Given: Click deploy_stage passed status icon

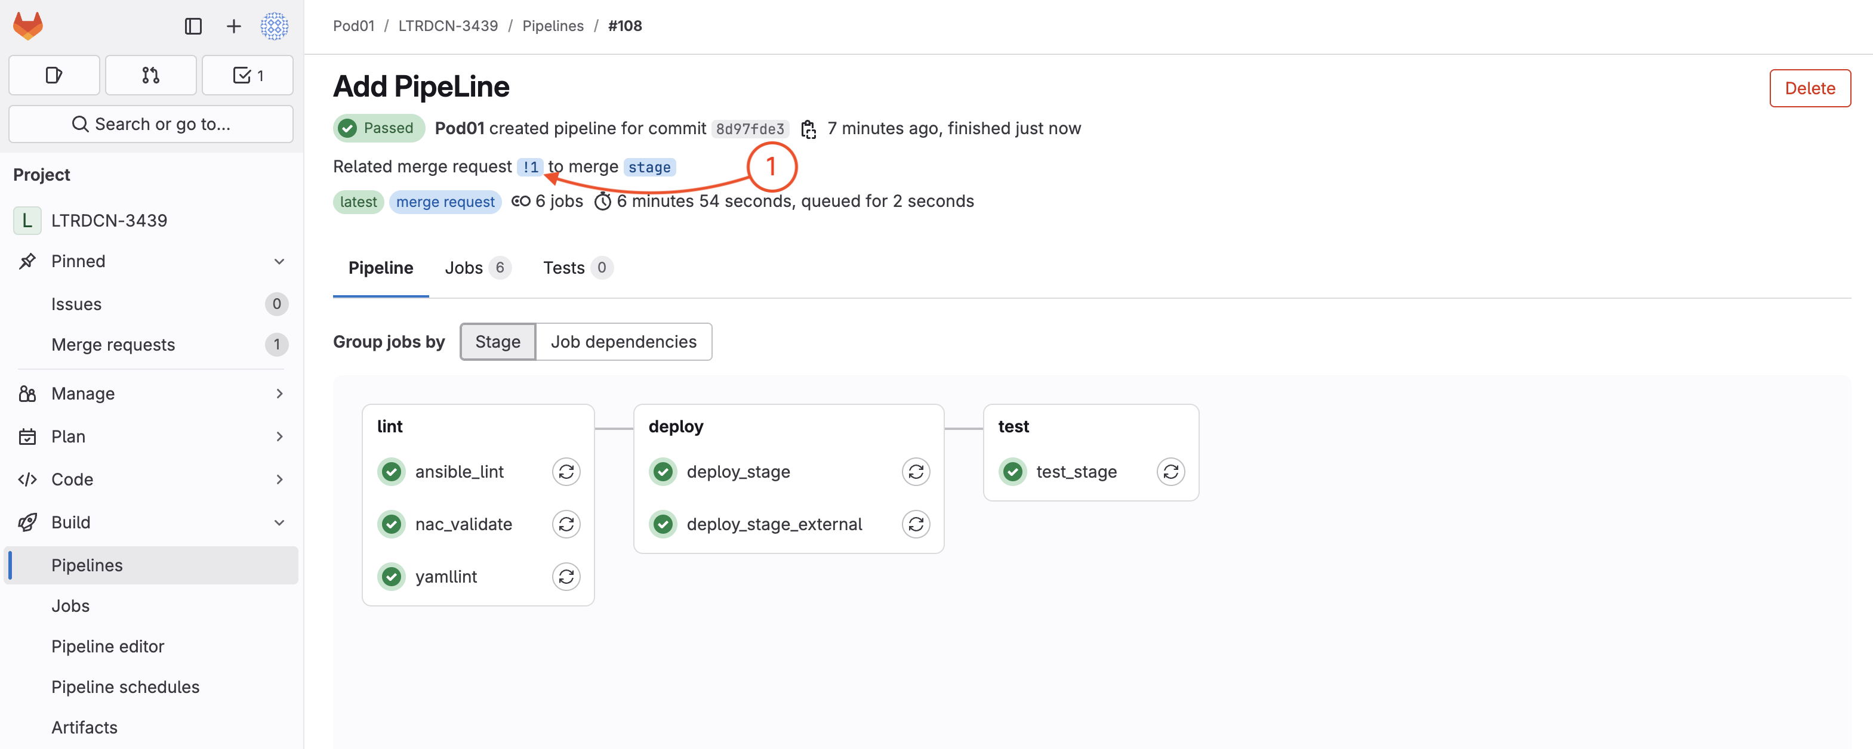Looking at the screenshot, I should [663, 472].
